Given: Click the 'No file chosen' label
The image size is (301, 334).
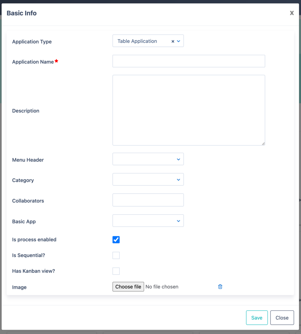Looking at the screenshot, I should point(163,287).
